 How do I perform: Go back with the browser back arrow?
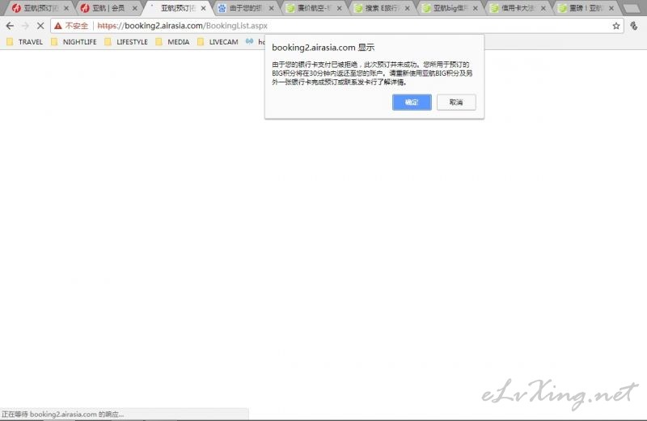[x=10, y=26]
